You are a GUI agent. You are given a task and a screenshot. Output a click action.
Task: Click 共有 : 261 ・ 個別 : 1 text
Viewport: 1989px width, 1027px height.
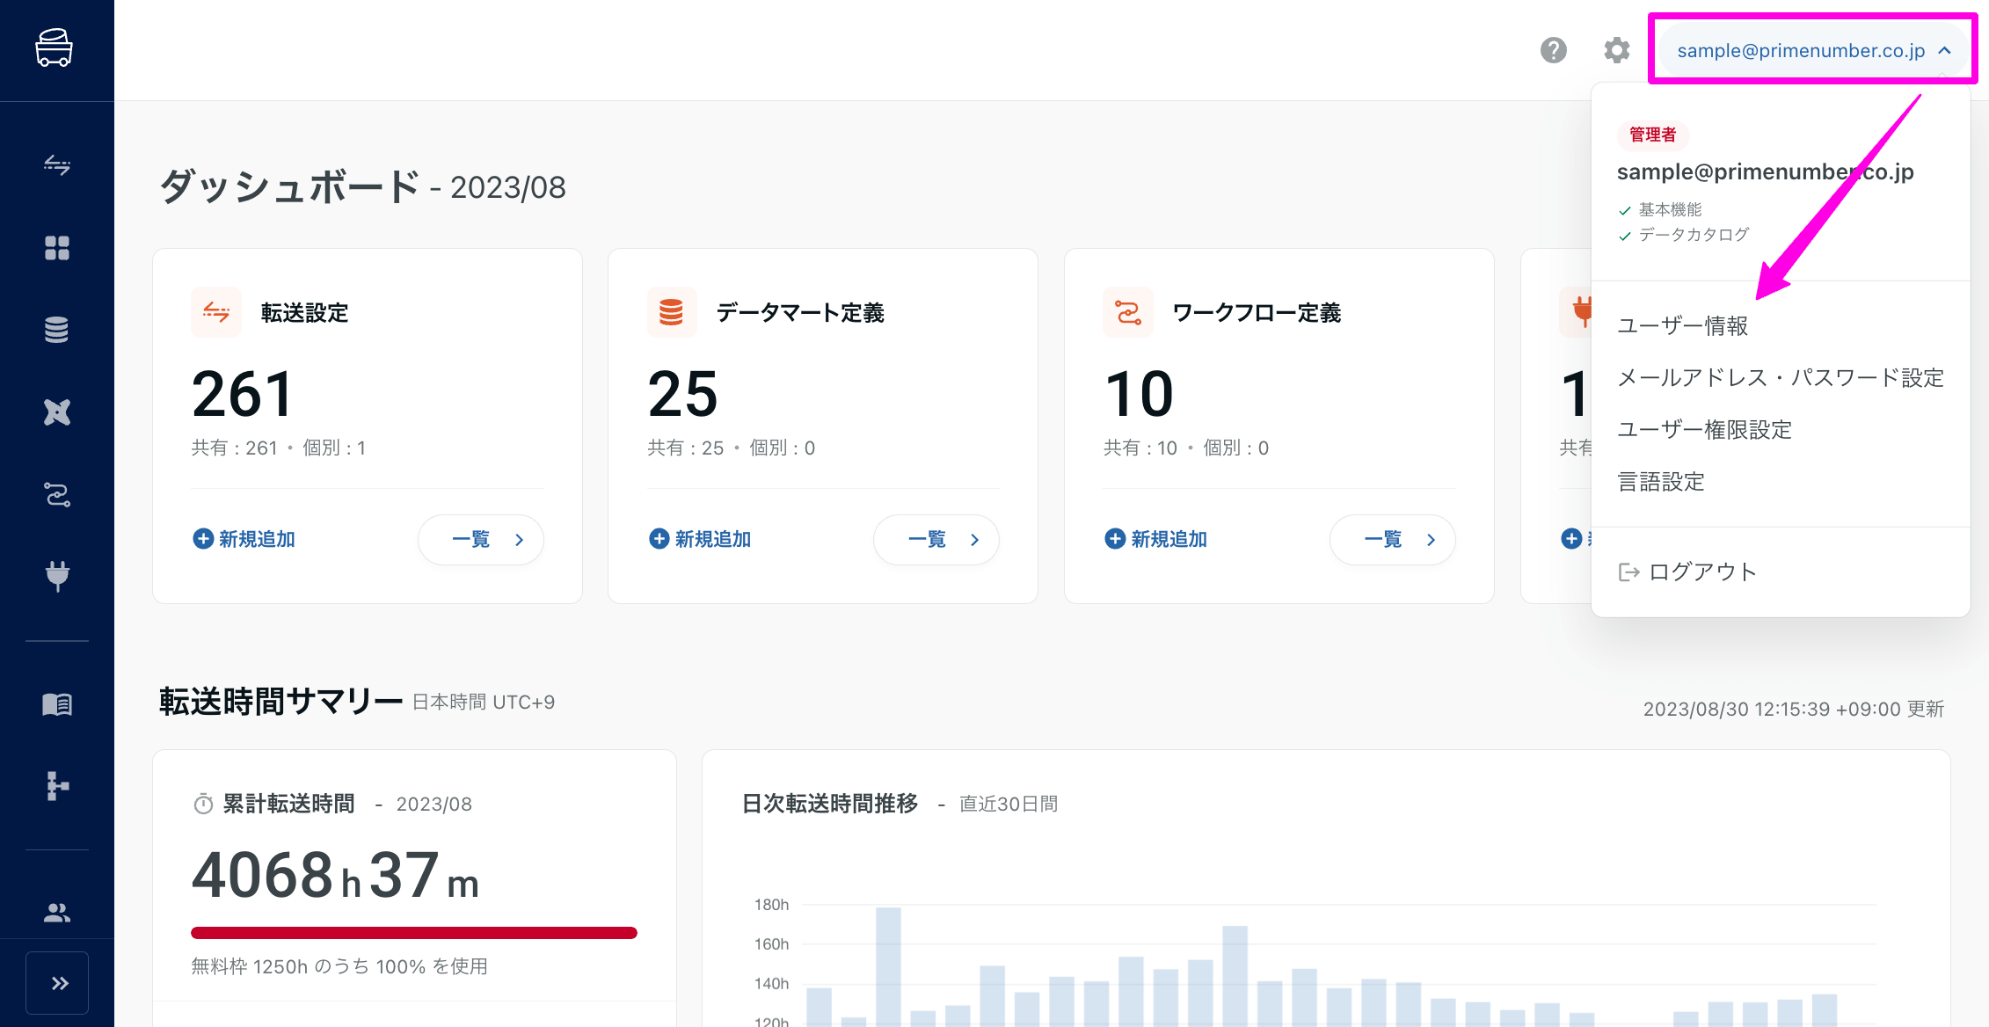279,448
